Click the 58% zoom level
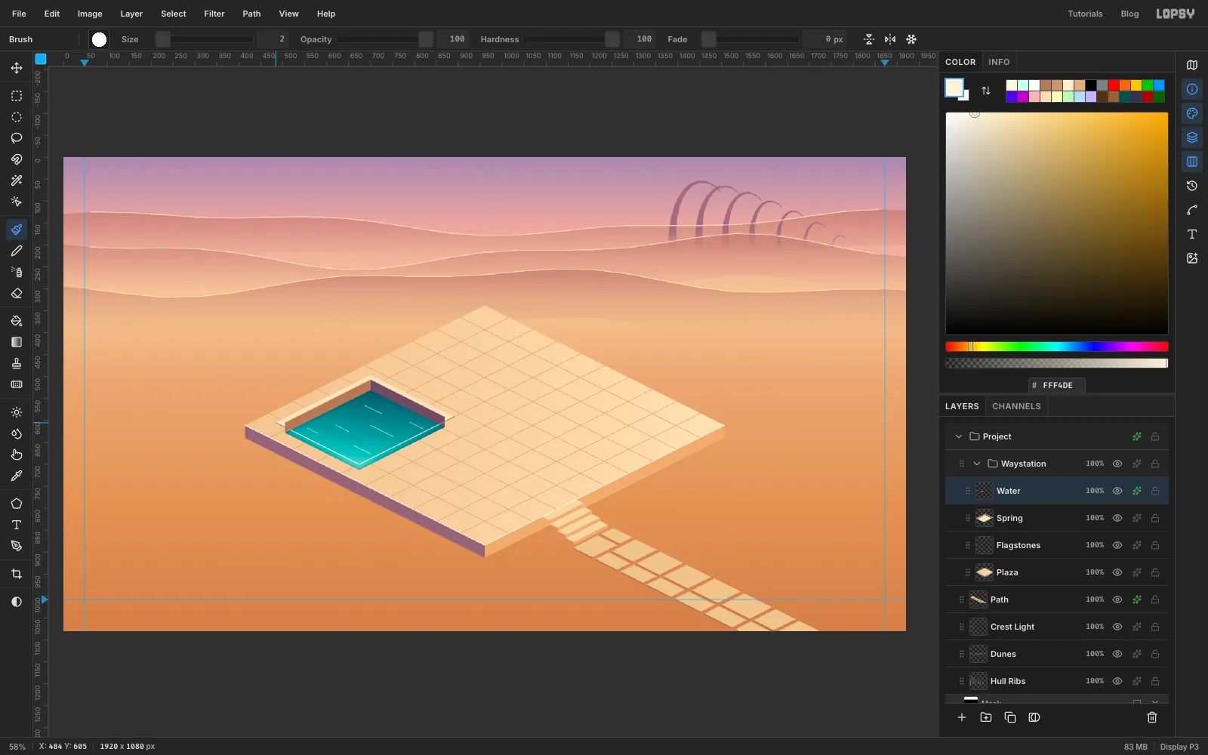The height and width of the screenshot is (755, 1208). pyautogui.click(x=17, y=747)
